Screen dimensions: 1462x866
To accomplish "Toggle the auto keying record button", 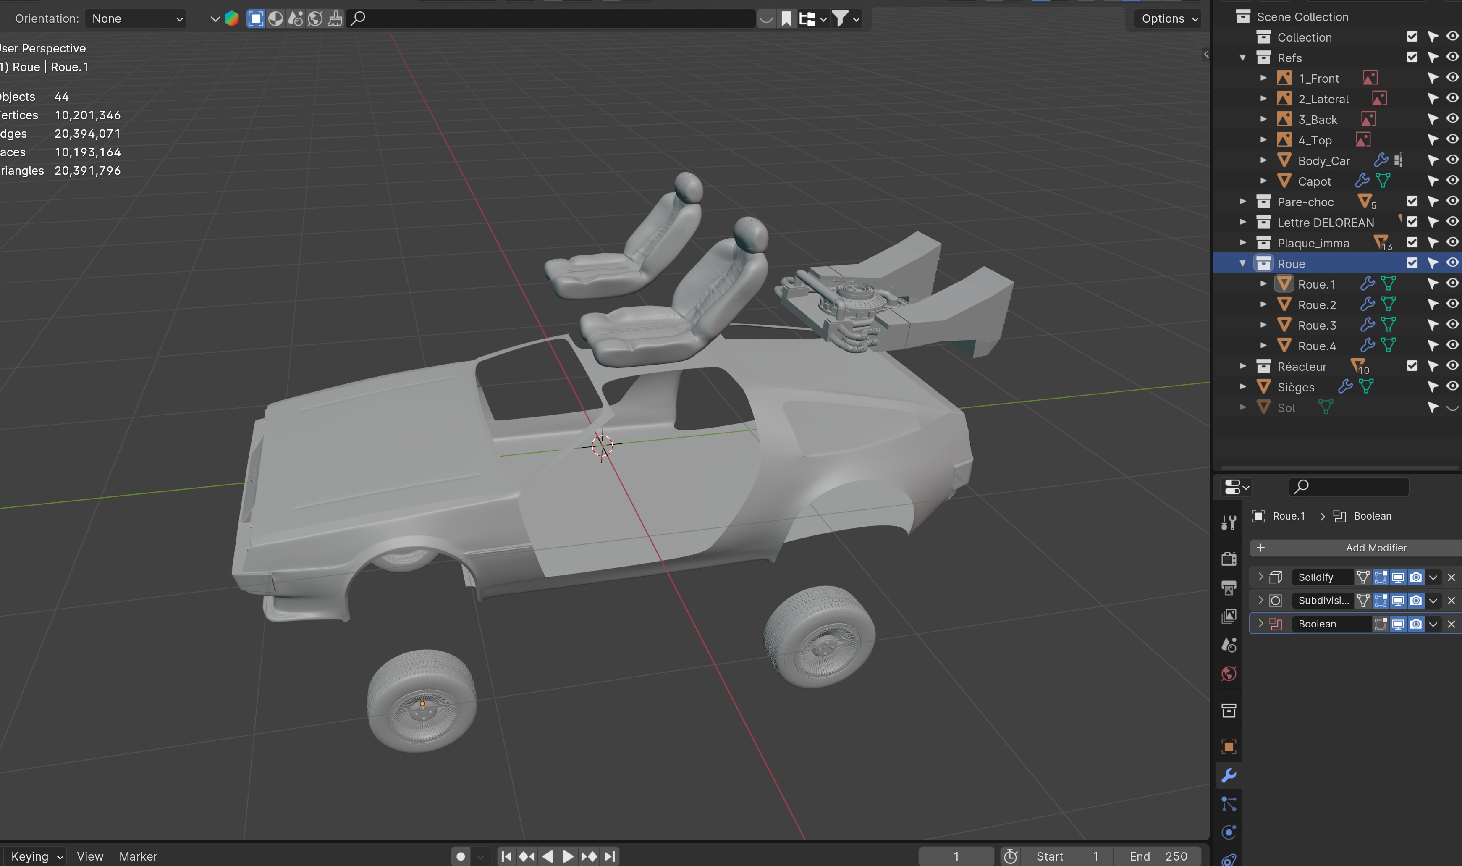I will click(460, 856).
